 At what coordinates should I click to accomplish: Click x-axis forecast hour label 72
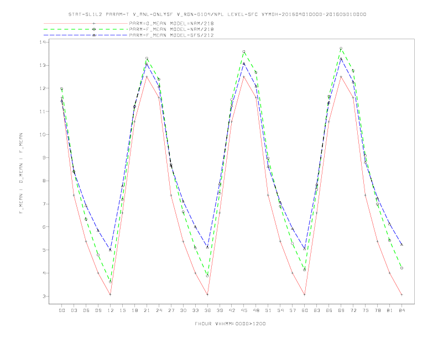[353, 310]
